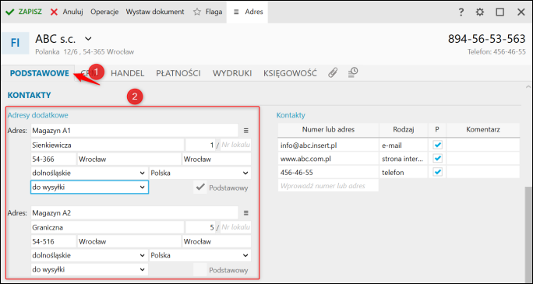Viewport: 533px width, 284px height.
Task: Click the telefon type cell
Action: [404, 173]
